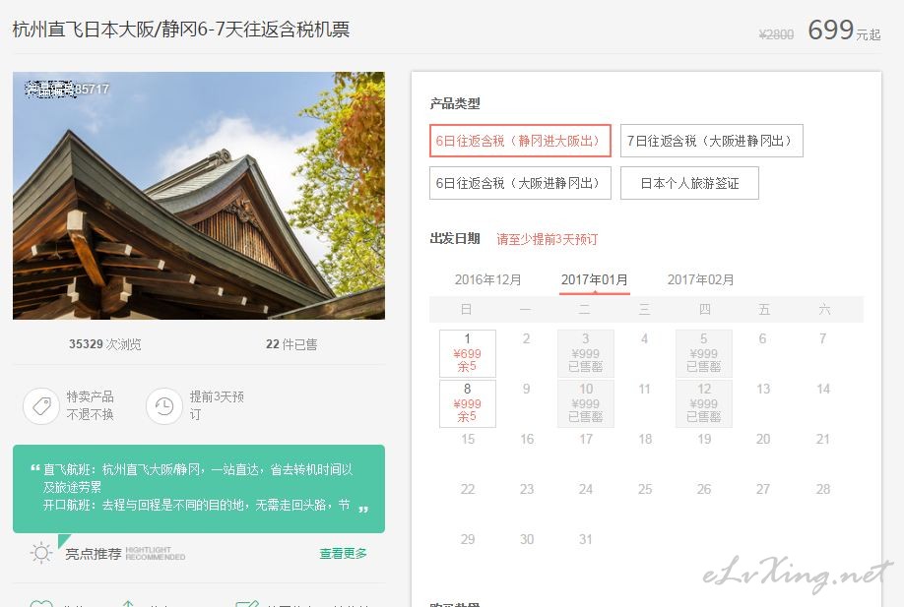Screen dimensions: 904x607
Task: Select 6日往返含税(静冈进大阪出) product type
Action: coord(520,141)
